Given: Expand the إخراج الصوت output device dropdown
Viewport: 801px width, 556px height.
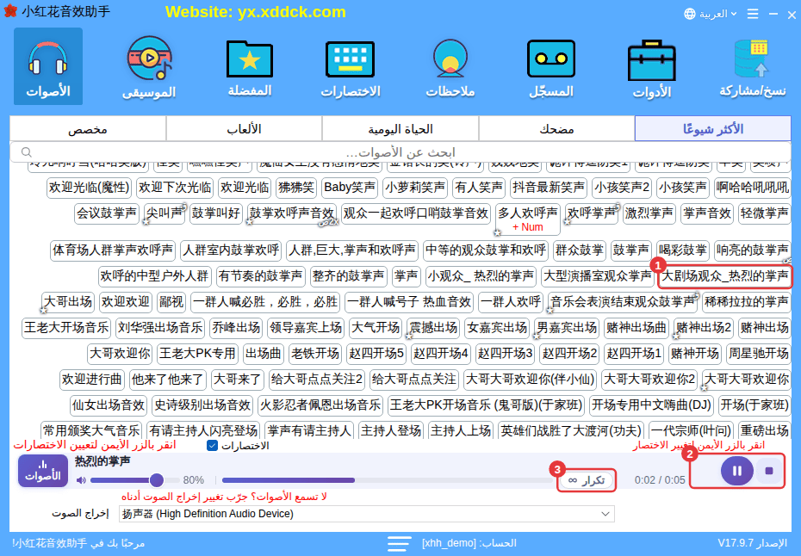Looking at the screenshot, I should [366, 514].
